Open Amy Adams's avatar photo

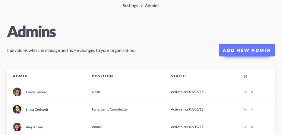point(17,127)
